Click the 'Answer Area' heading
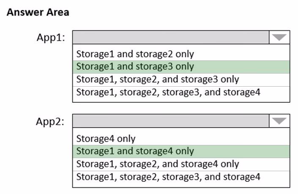Screen dimensions: 298x194 pos(38,12)
